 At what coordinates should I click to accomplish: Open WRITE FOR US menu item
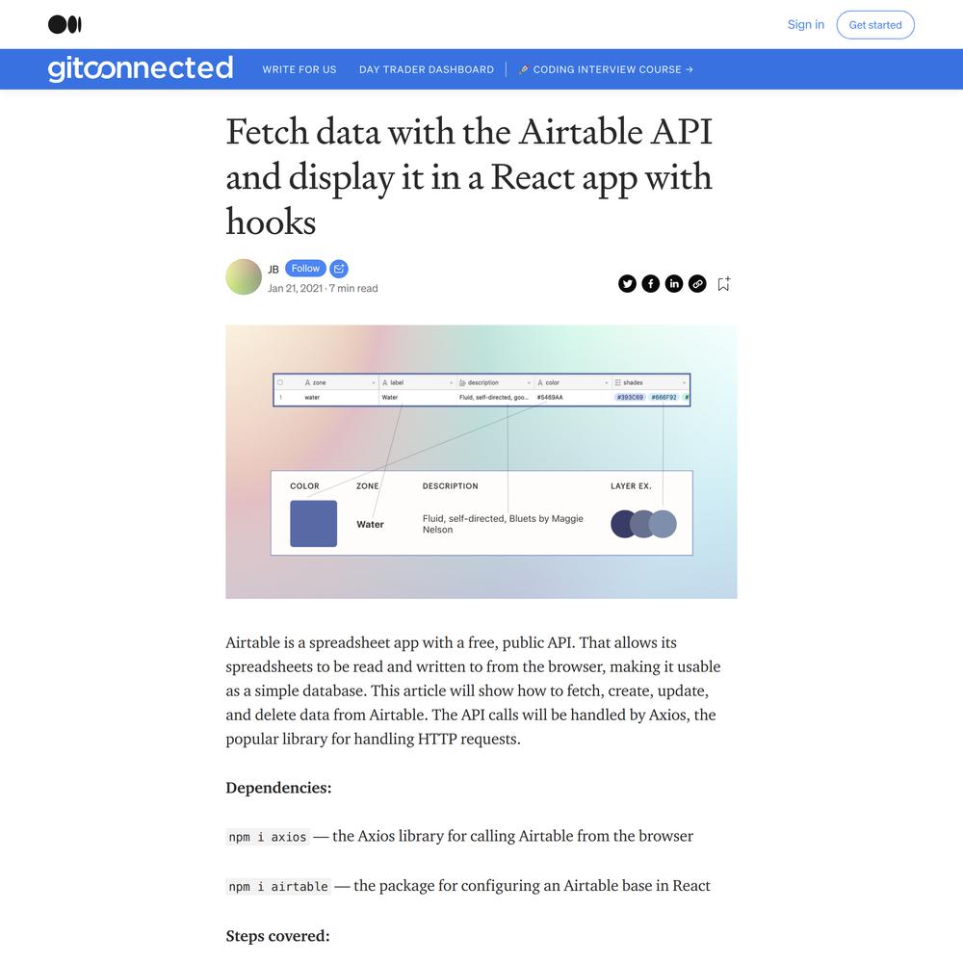click(299, 69)
